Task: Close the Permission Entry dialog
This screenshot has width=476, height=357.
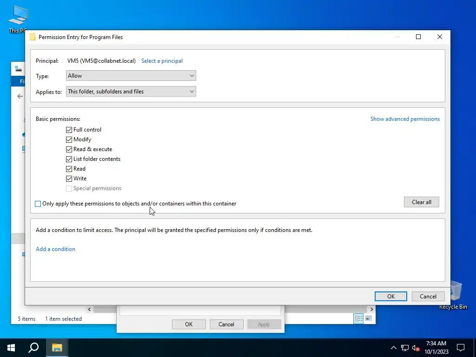Action: [440, 37]
